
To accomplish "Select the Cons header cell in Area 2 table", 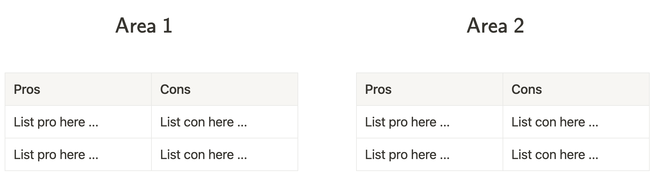I will coord(576,89).
